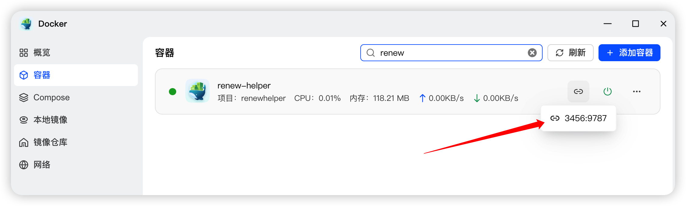Viewport: 686px width, 206px height.
Task: Open the 镜像仓库 image registry
Action: coord(43,142)
